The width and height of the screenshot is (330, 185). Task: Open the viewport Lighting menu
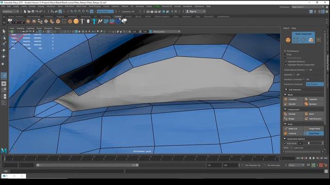(x=30, y=28)
